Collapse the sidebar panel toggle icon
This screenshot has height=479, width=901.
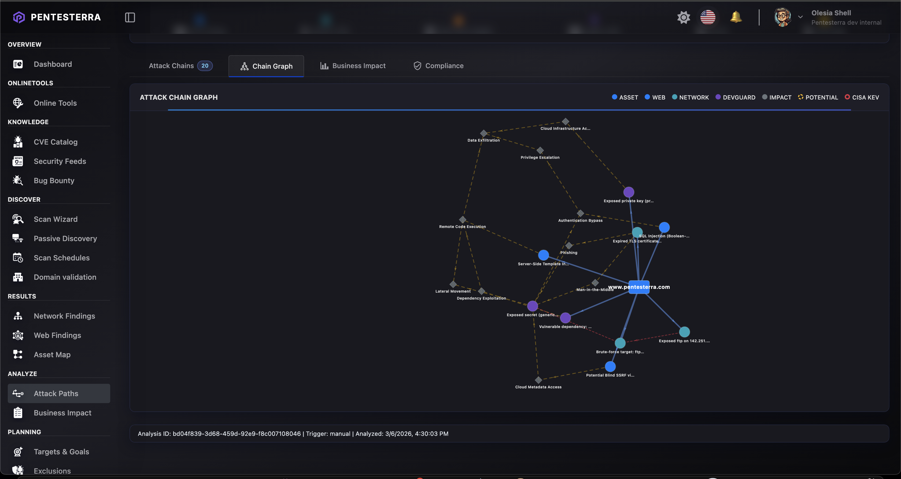point(130,17)
